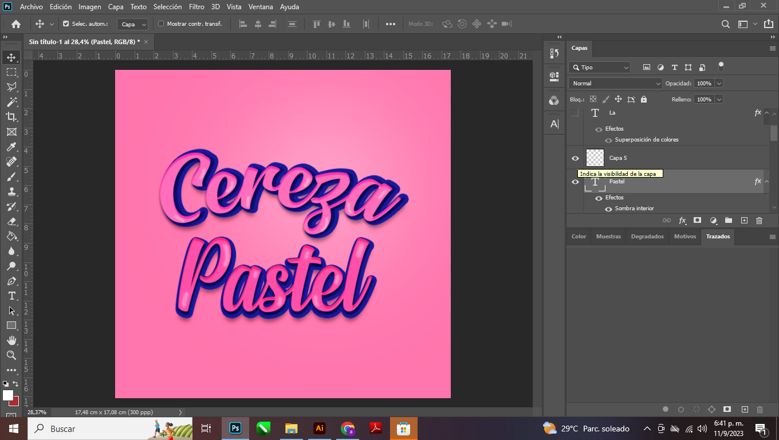Select the Eraser tool
The image size is (779, 440).
pos(11,221)
